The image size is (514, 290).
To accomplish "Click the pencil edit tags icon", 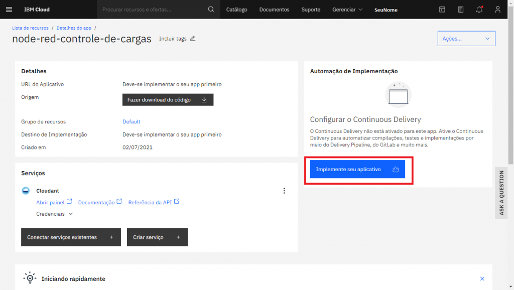I will tap(193, 38).
